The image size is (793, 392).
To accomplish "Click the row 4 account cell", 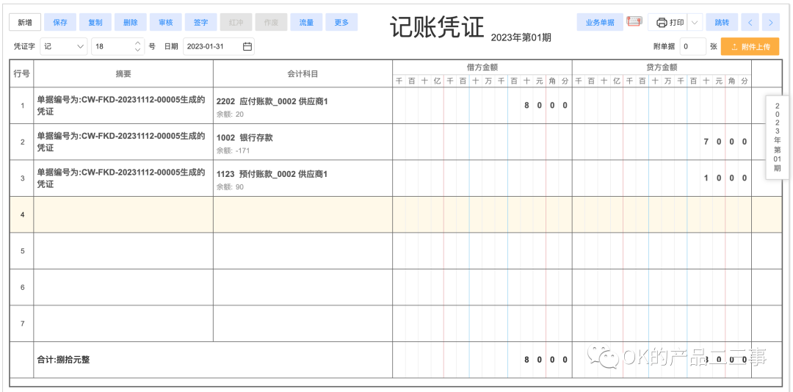I will (303, 214).
